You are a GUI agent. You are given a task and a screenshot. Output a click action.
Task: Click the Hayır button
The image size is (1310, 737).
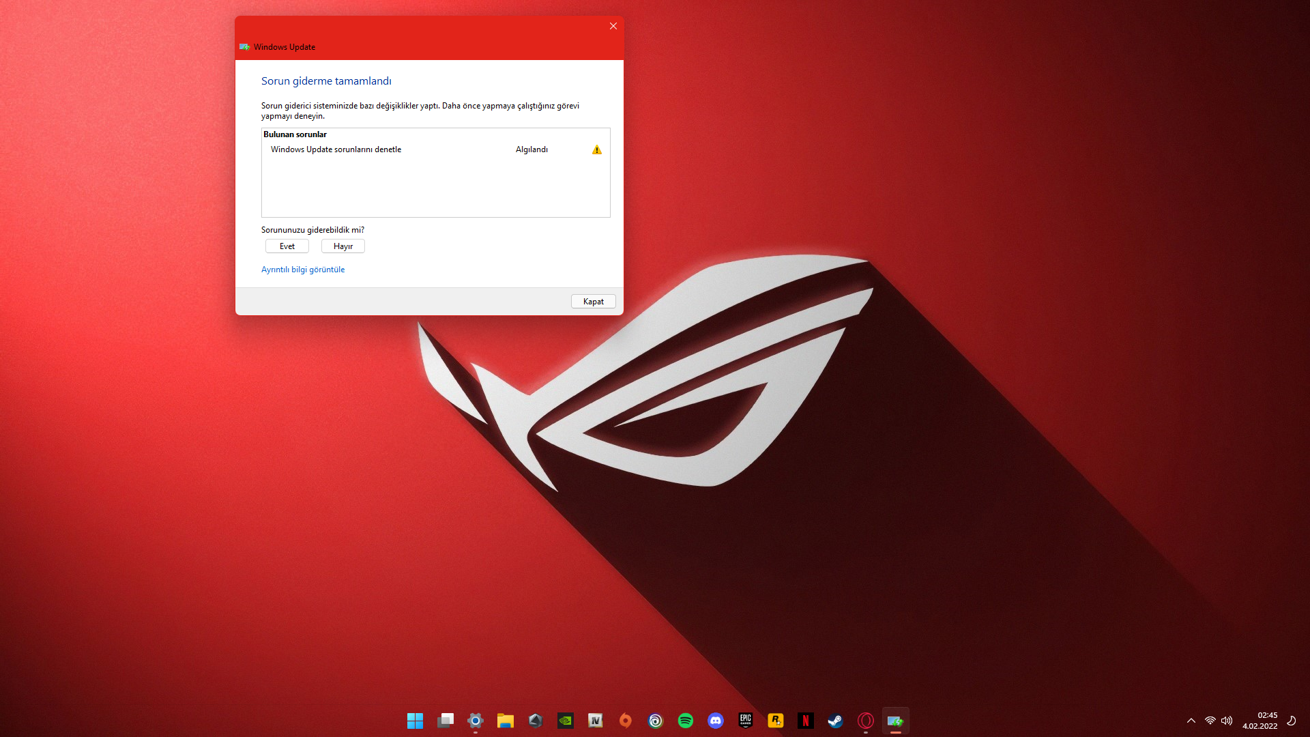(x=343, y=246)
